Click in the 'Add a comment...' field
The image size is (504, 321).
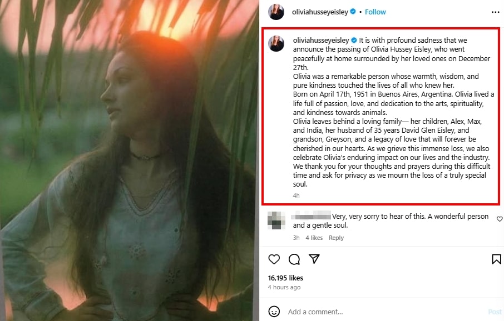[x=384, y=312]
